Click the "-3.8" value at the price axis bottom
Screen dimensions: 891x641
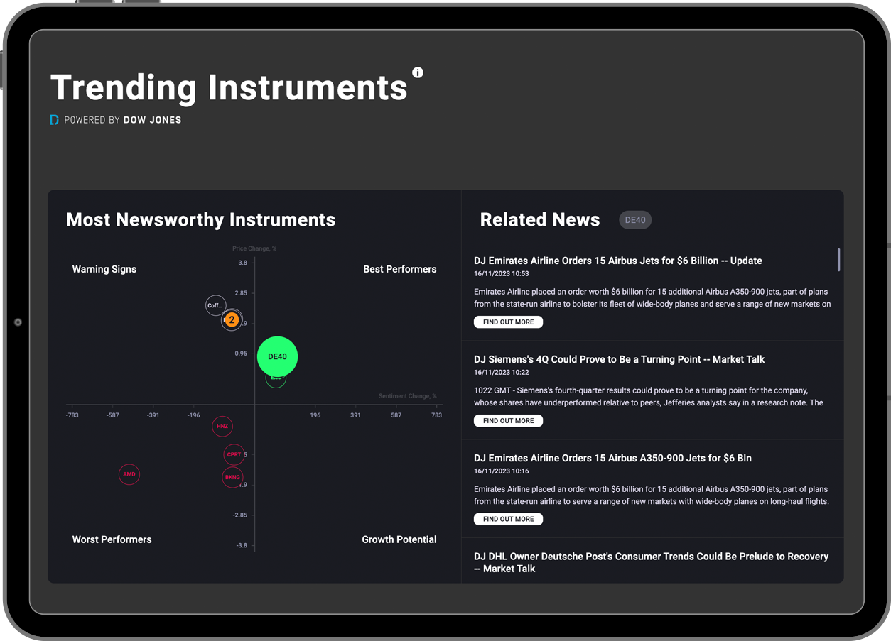click(242, 545)
